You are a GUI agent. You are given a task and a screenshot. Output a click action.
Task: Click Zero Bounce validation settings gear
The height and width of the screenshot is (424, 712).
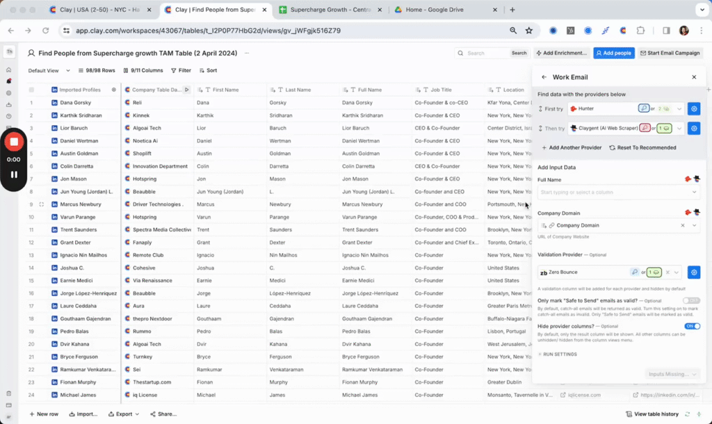coord(693,272)
